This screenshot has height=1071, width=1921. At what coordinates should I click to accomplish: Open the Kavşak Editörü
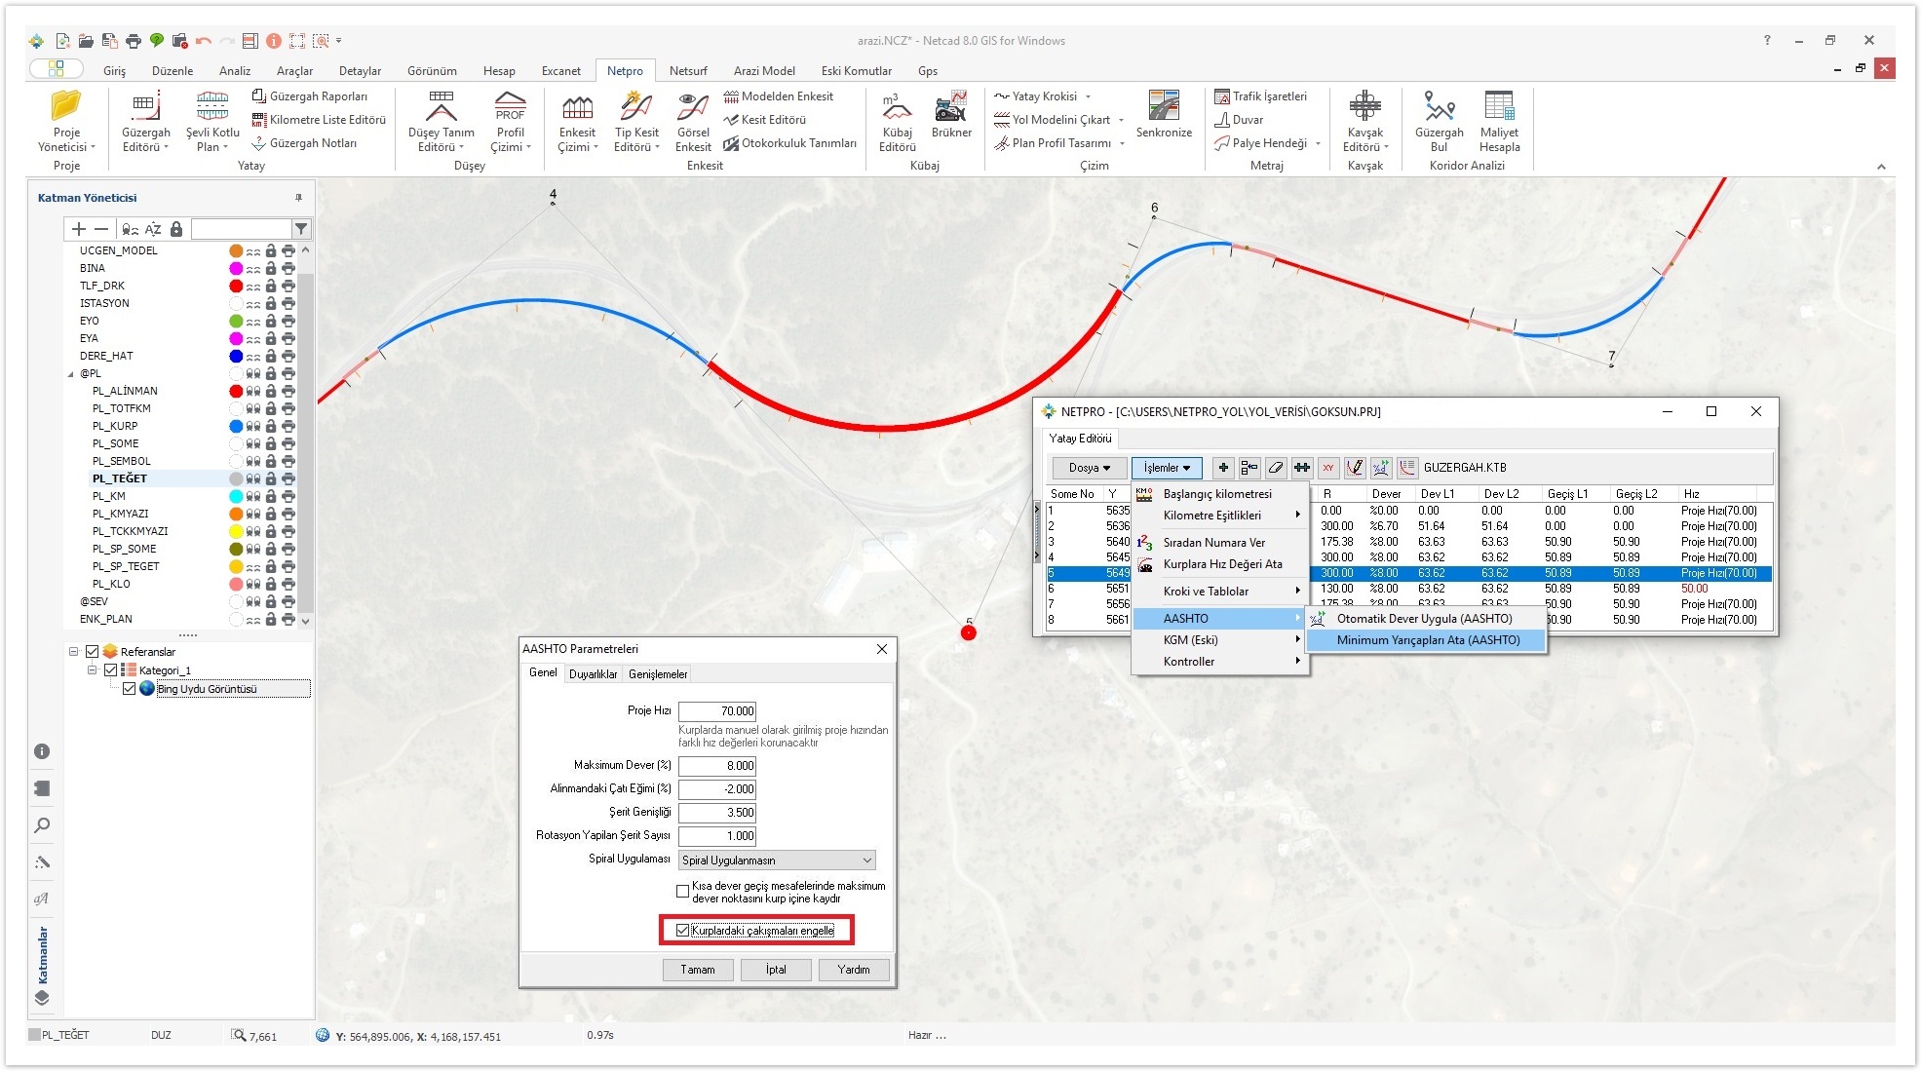(x=1364, y=121)
